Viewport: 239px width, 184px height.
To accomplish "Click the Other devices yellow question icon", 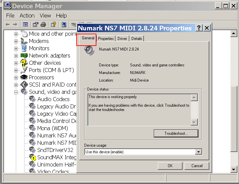I will pyautogui.click(x=24, y=63).
